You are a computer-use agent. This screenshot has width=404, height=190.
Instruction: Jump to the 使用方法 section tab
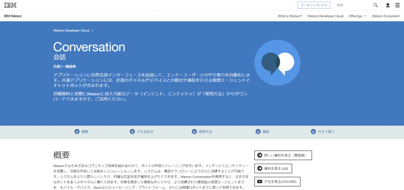(202, 132)
